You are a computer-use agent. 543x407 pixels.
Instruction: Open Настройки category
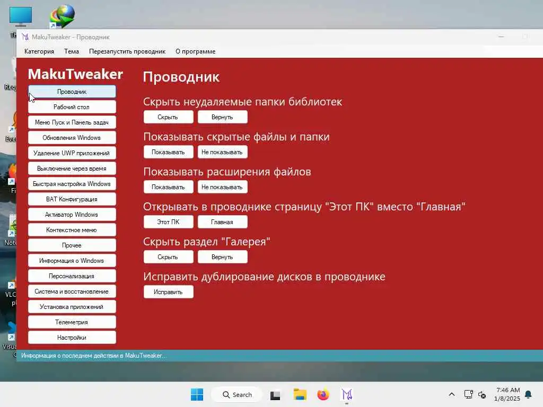pyautogui.click(x=72, y=338)
